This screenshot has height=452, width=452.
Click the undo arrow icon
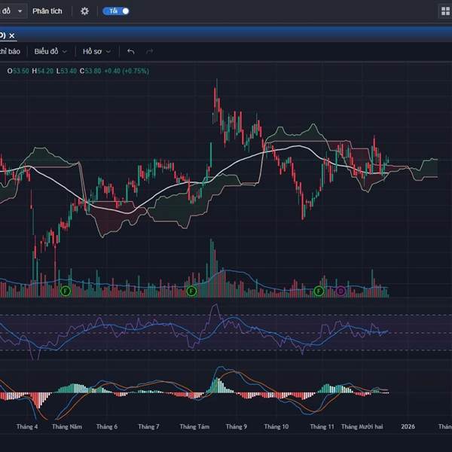(x=131, y=51)
